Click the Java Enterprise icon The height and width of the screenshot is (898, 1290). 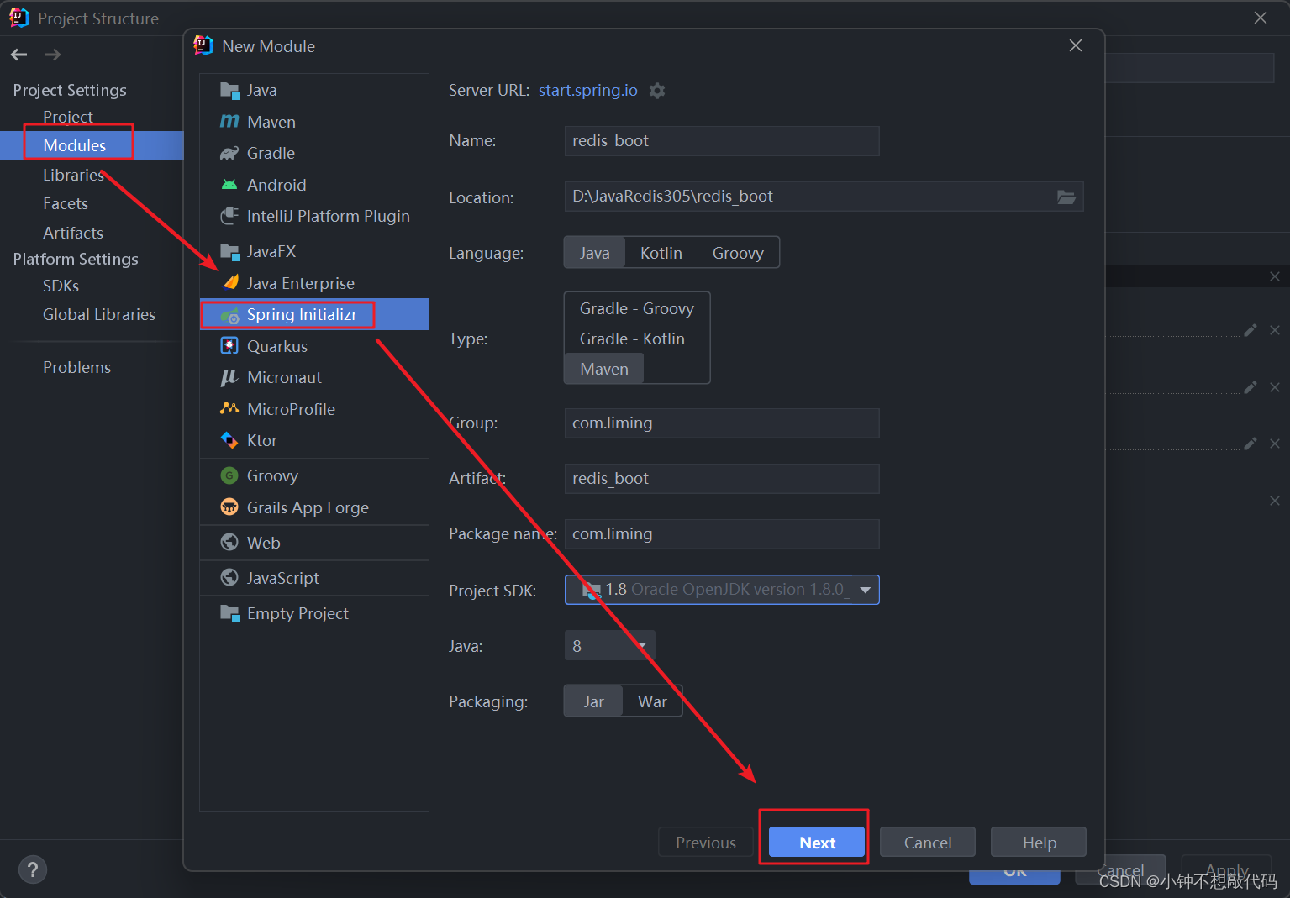(229, 283)
